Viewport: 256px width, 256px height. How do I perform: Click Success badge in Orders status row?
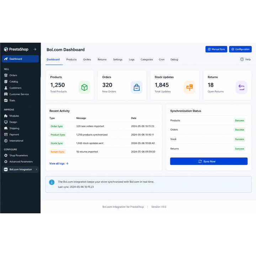(239, 130)
